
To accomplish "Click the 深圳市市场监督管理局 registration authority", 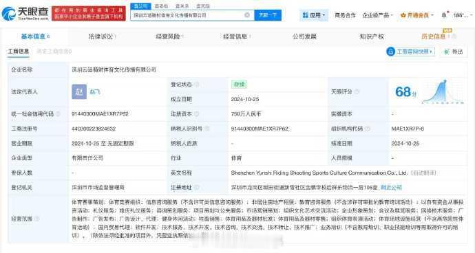I will point(98,187).
